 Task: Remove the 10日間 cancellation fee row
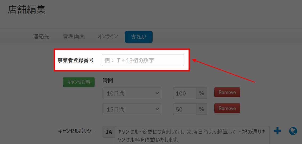(227, 92)
